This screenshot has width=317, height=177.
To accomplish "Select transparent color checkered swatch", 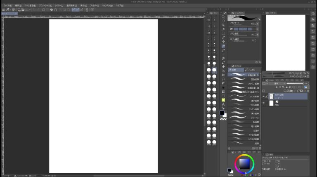I will [223, 119].
